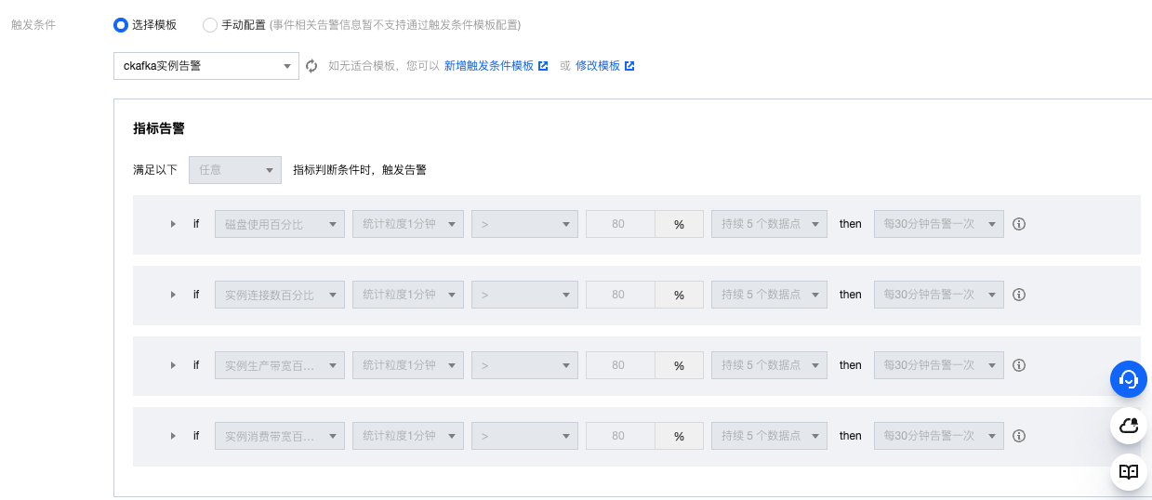The width and height of the screenshot is (1152, 500).
Task: Click the refresh icon beside the template dropdown
Action: (311, 66)
